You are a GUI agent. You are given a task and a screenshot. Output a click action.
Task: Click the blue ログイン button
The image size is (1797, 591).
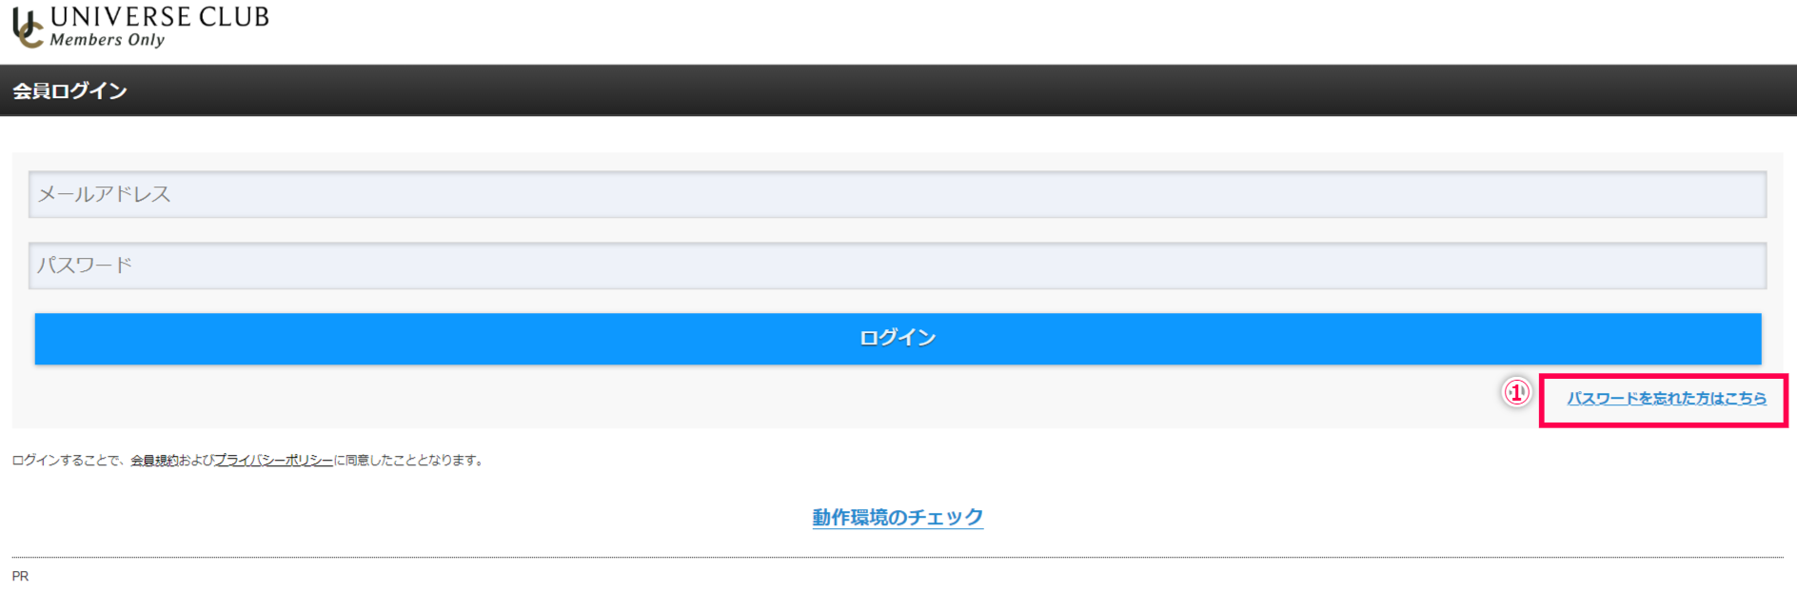click(898, 339)
